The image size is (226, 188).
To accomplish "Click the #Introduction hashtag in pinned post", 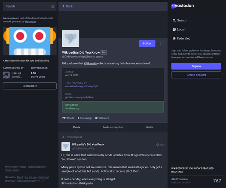I will [70, 183].
